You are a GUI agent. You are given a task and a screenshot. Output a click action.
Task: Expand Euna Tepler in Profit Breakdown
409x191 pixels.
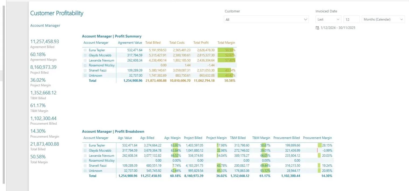pos(85,145)
